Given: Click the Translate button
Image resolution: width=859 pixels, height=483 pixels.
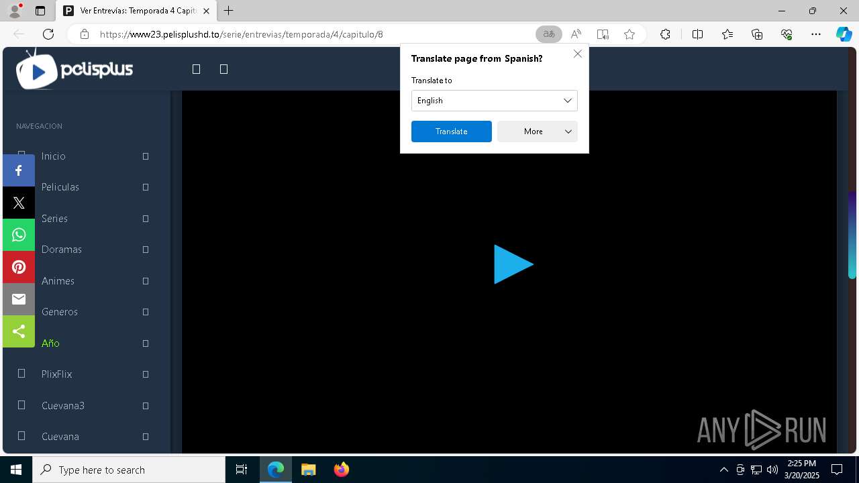Looking at the screenshot, I should click(452, 131).
